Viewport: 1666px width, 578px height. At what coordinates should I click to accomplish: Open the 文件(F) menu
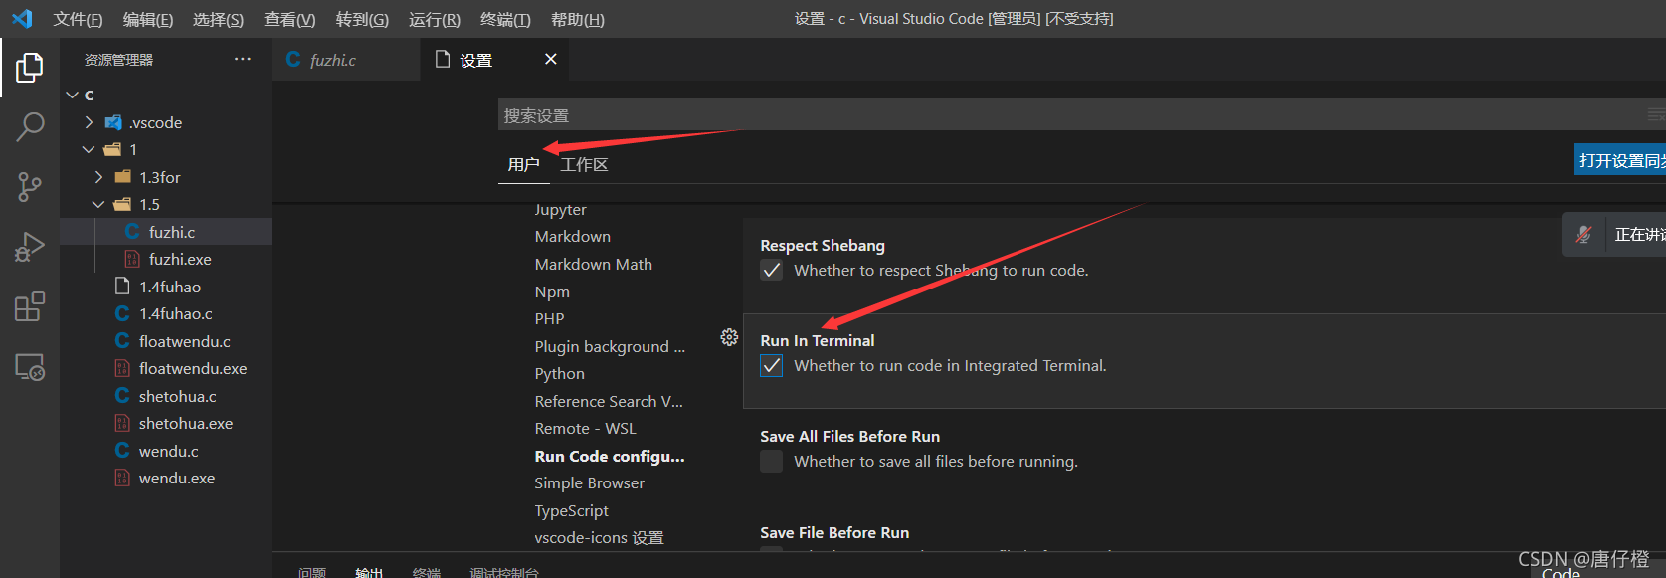point(78,19)
